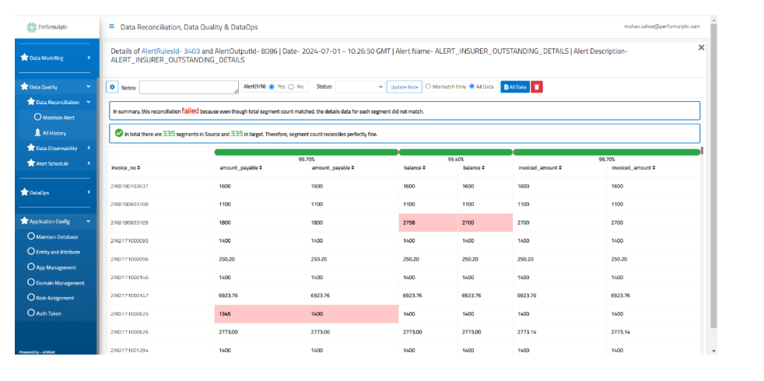Toggle the hamburger menu icon
The width and height of the screenshot is (764, 381).
coord(112,26)
